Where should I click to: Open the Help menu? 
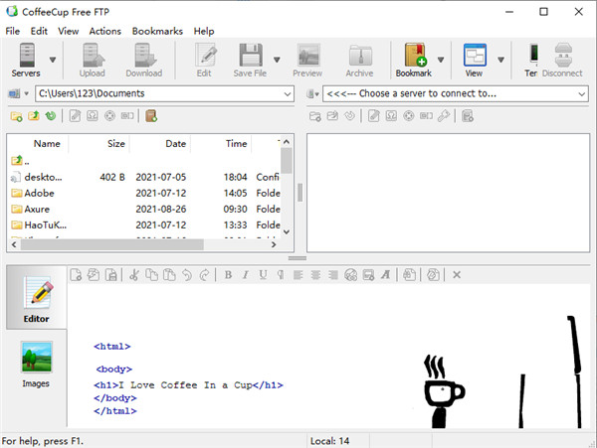click(x=204, y=31)
